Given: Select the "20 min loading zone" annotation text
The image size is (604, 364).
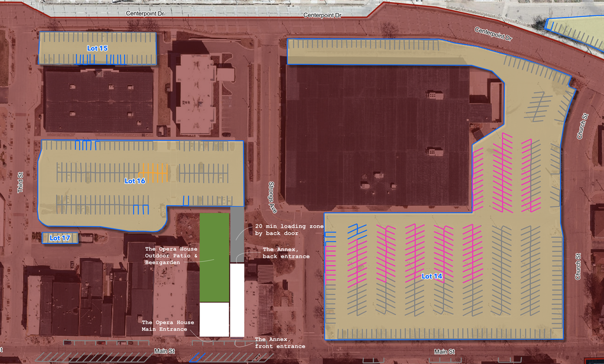Looking at the screenshot, I should coord(289,230).
